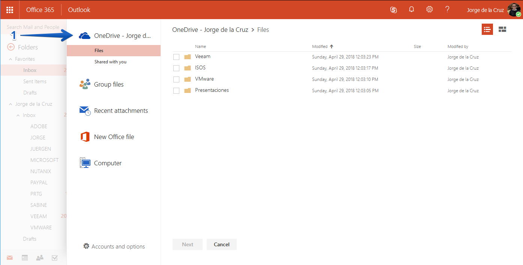Tick the checkbox for VMware folder
523x265 pixels.
click(x=176, y=79)
